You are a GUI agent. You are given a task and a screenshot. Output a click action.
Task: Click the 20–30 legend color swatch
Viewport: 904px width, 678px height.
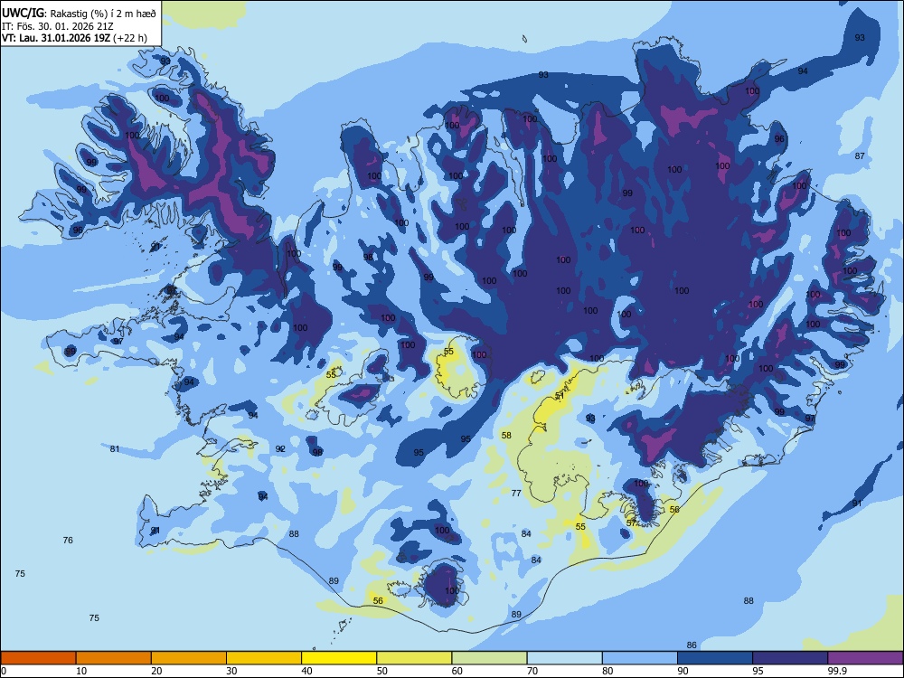pos(189,658)
